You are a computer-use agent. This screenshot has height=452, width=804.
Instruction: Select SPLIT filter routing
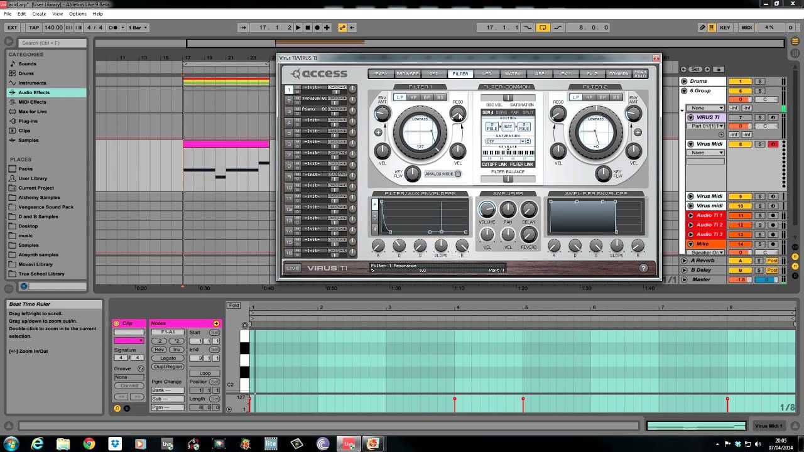(528, 112)
